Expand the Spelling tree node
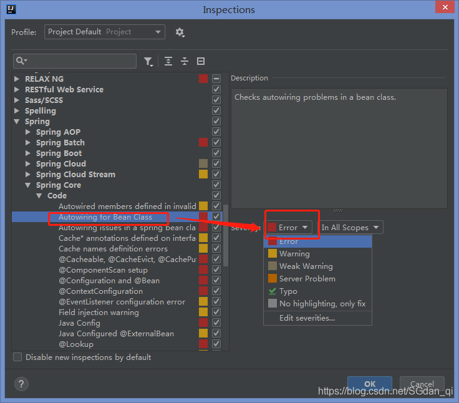This screenshot has width=459, height=403. [17, 110]
